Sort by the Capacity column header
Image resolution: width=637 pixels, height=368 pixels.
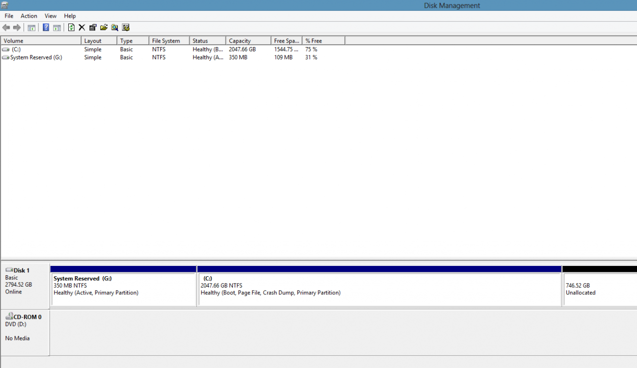249,41
